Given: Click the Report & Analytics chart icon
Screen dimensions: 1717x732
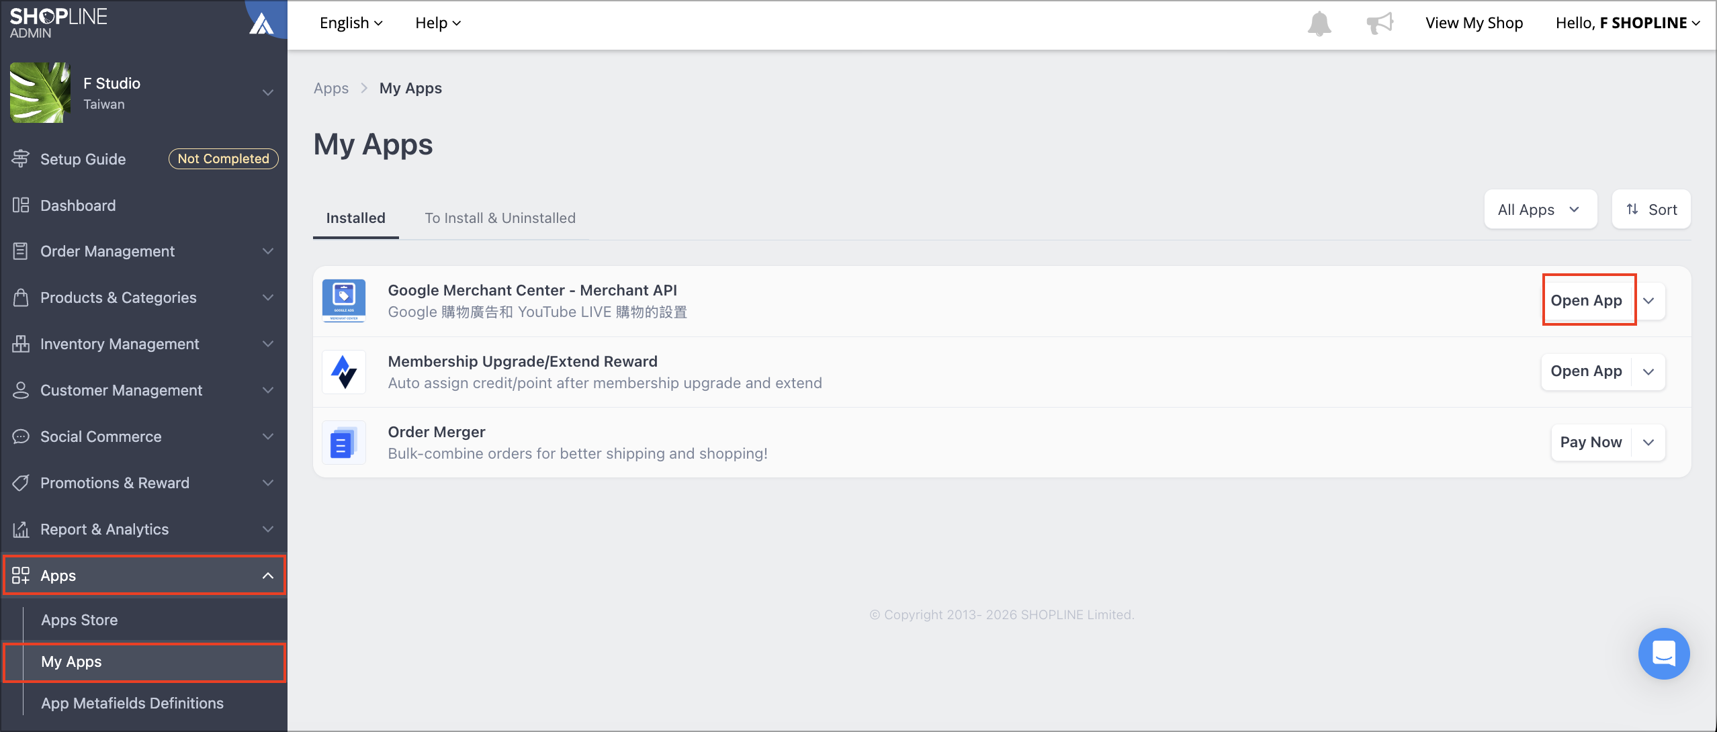Looking at the screenshot, I should pyautogui.click(x=21, y=529).
